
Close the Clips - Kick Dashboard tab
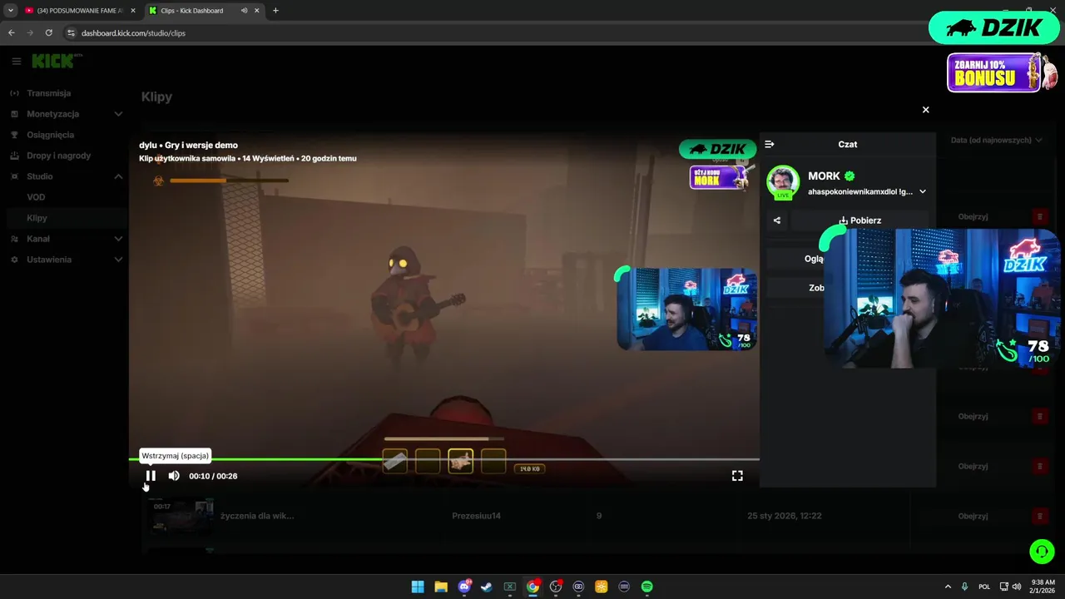pos(257,11)
